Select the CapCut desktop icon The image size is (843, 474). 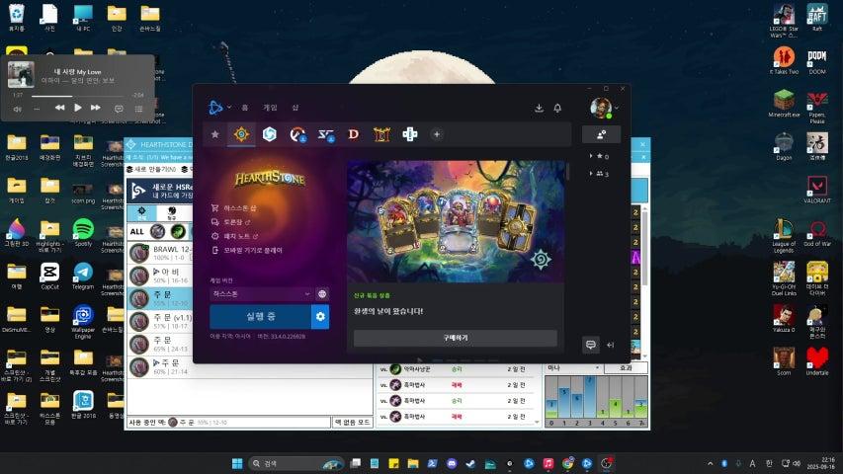point(49,276)
